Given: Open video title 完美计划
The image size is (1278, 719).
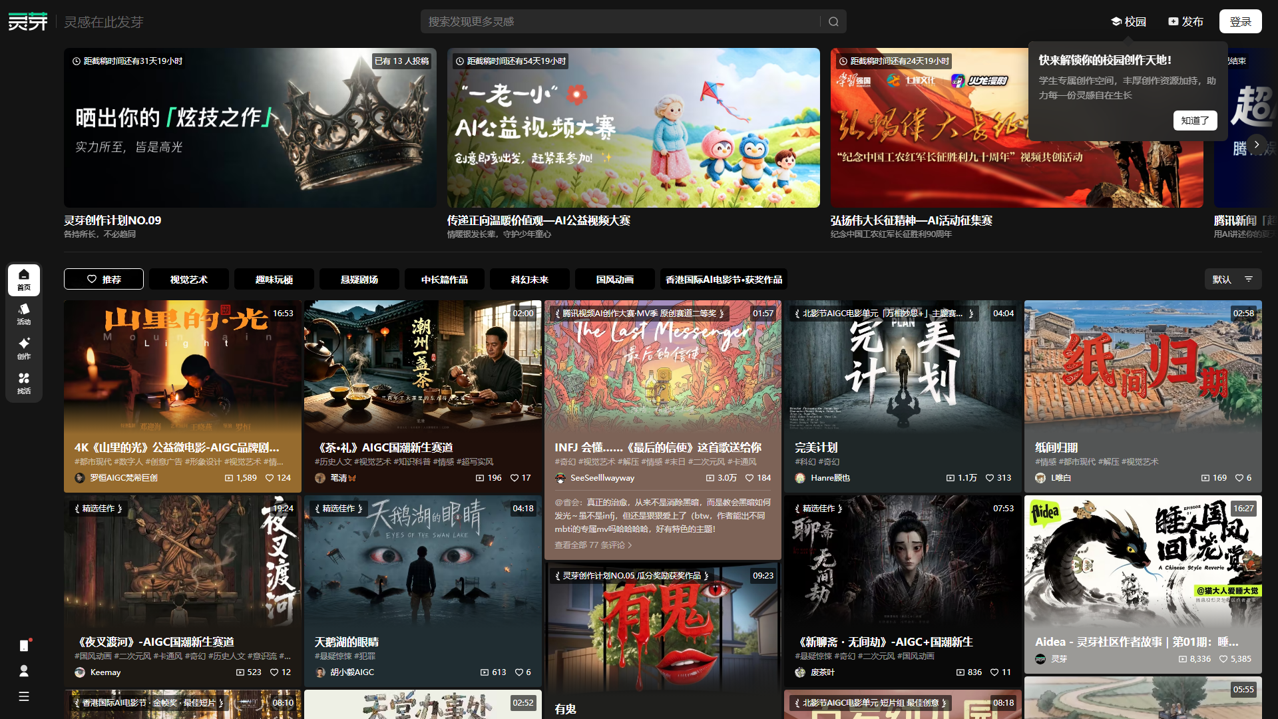Looking at the screenshot, I should coord(816,447).
